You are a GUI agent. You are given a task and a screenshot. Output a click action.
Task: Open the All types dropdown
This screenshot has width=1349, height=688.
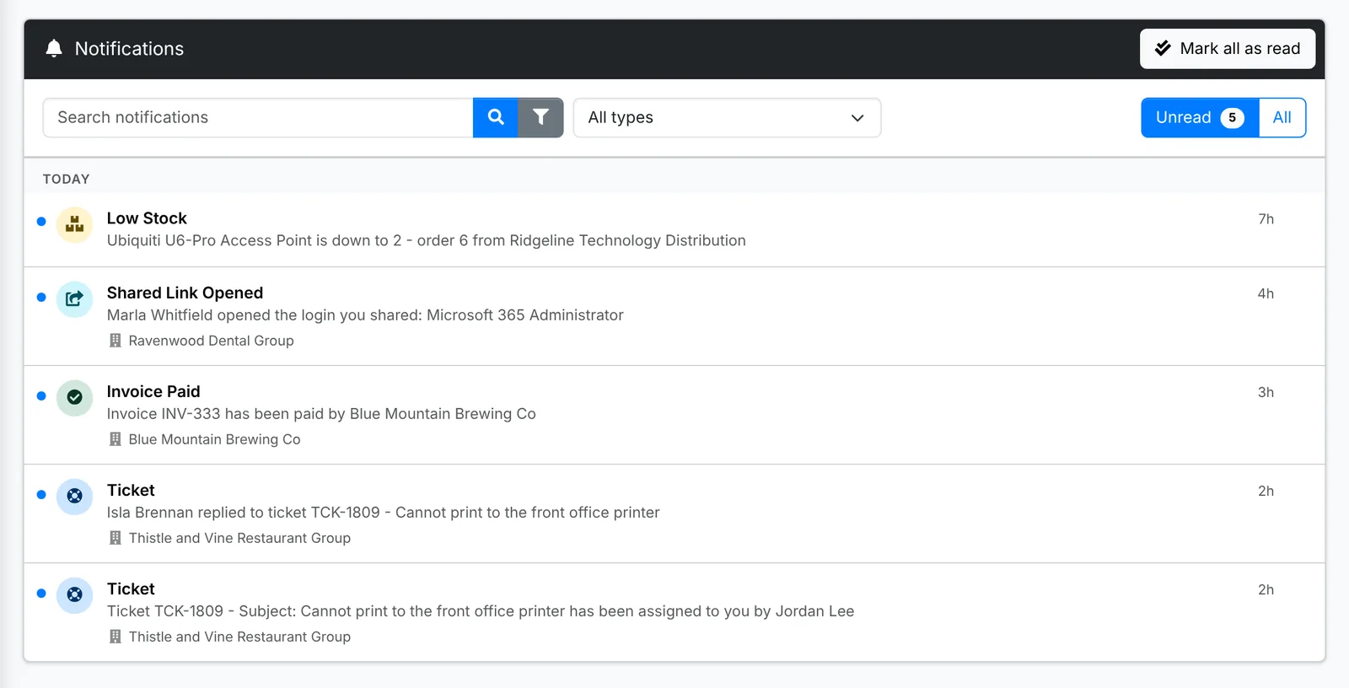(x=727, y=117)
